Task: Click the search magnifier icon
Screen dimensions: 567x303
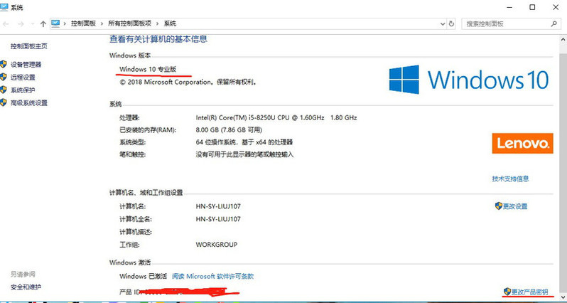Action: (x=554, y=24)
